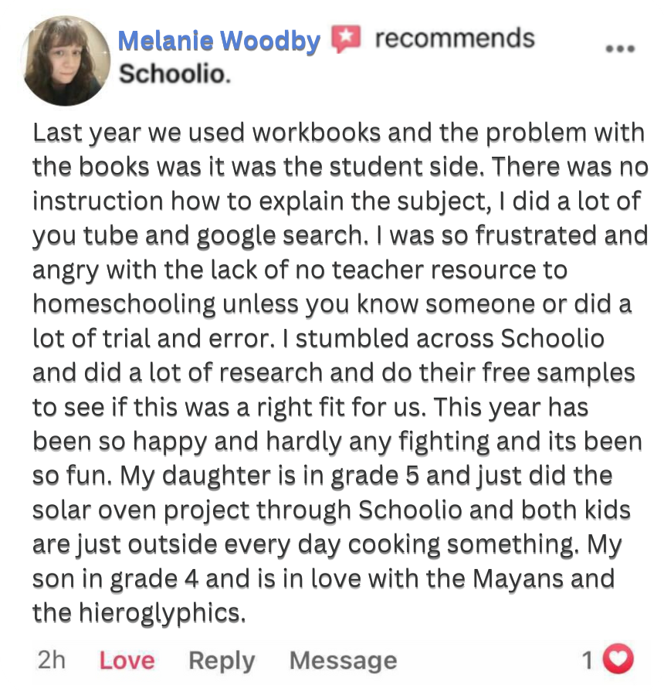
Task: Click the red star recommendation badge
Action: 347,39
